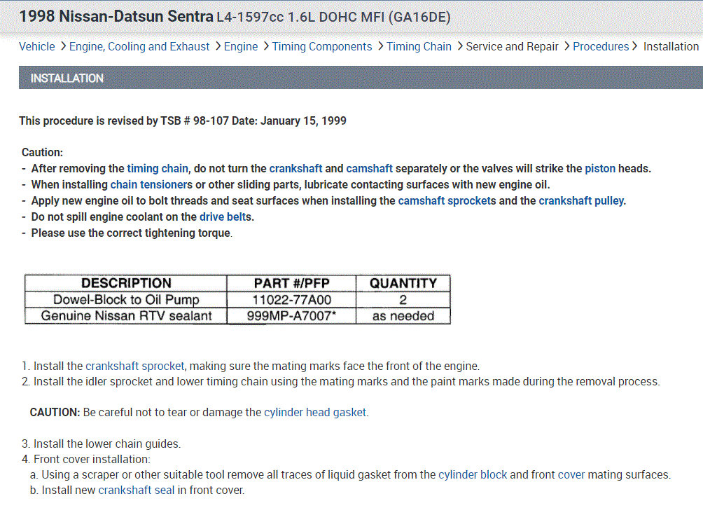The width and height of the screenshot is (703, 508).
Task: Open the 'piston' link in caution text
Action: [x=600, y=169]
